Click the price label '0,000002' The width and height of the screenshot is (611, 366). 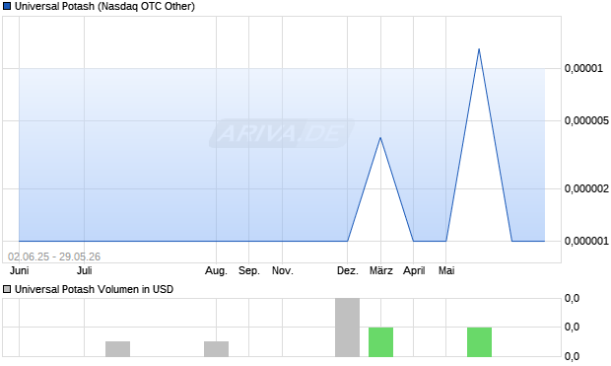(x=586, y=188)
